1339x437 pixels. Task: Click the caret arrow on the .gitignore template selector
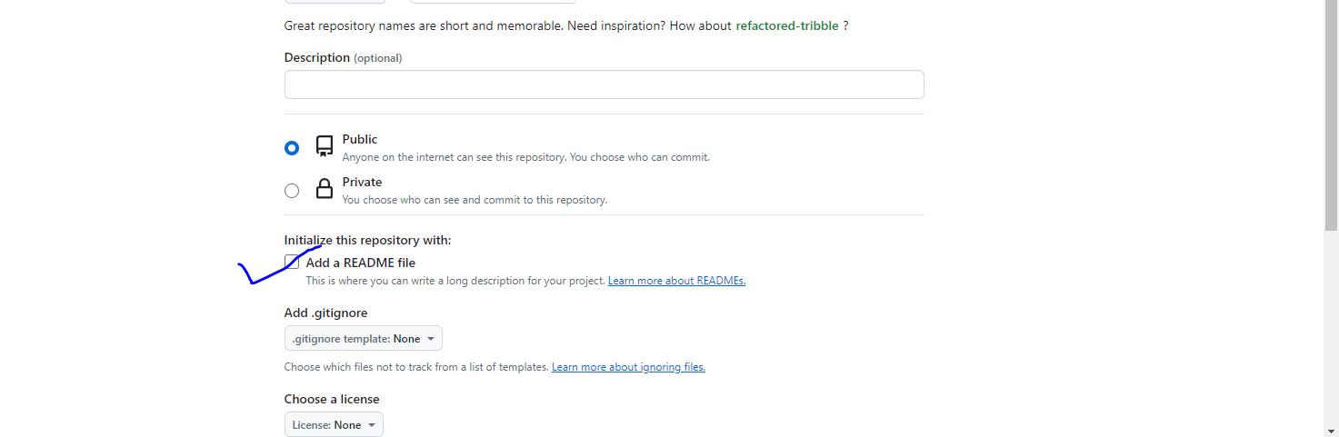[431, 339]
